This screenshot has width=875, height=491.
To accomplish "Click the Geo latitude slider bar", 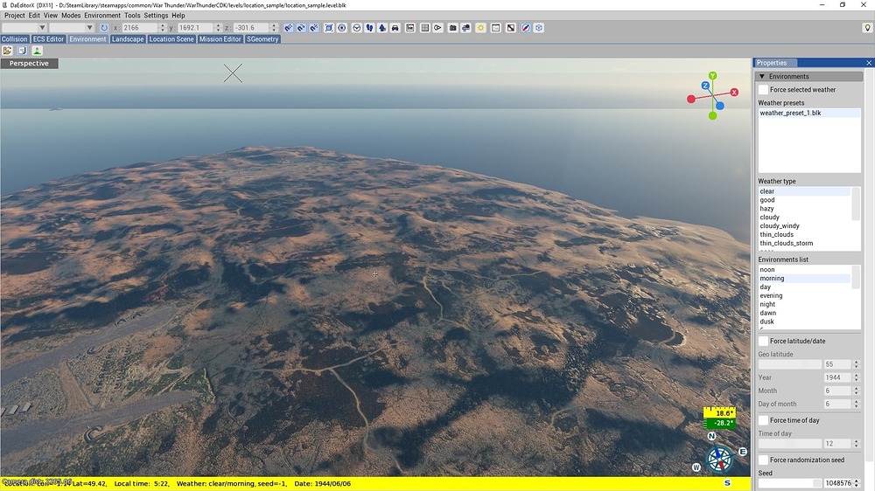I will tap(789, 364).
